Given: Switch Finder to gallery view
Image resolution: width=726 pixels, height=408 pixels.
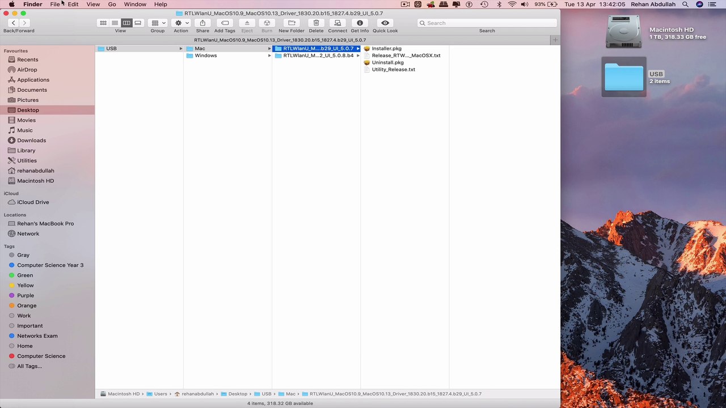Looking at the screenshot, I should coord(138,23).
